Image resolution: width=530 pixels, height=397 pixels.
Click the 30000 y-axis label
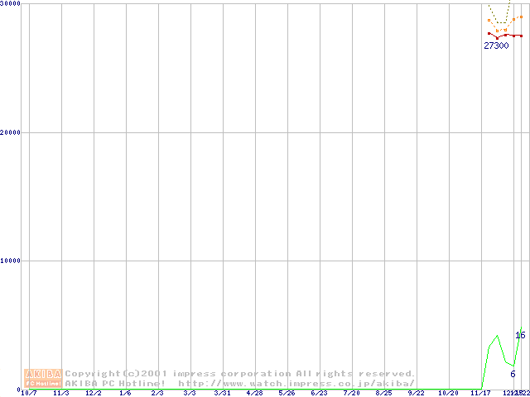[11, 4]
